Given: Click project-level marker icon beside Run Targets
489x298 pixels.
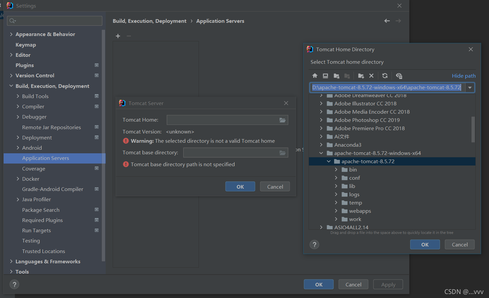Looking at the screenshot, I should click(97, 230).
